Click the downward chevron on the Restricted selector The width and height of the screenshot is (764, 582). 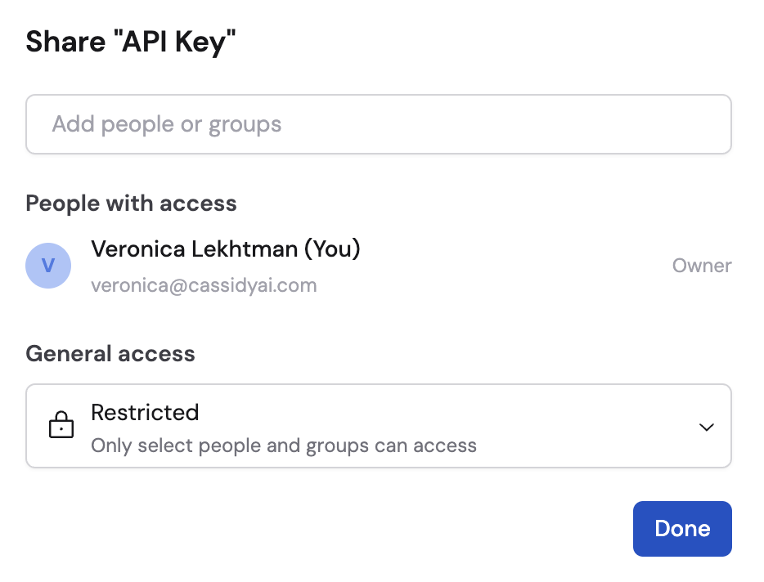click(x=706, y=426)
